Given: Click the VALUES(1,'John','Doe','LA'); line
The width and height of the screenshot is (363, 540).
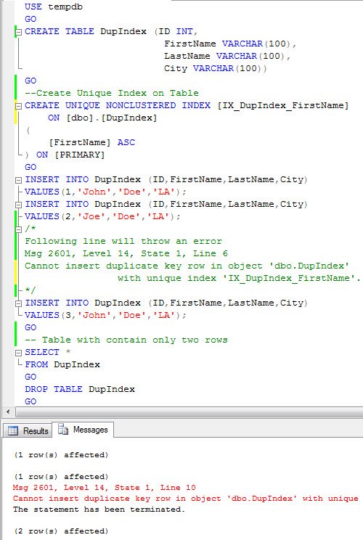Looking at the screenshot, I should [x=105, y=192].
